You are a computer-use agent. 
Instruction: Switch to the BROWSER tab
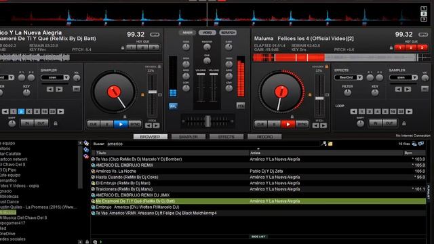pyautogui.click(x=150, y=137)
